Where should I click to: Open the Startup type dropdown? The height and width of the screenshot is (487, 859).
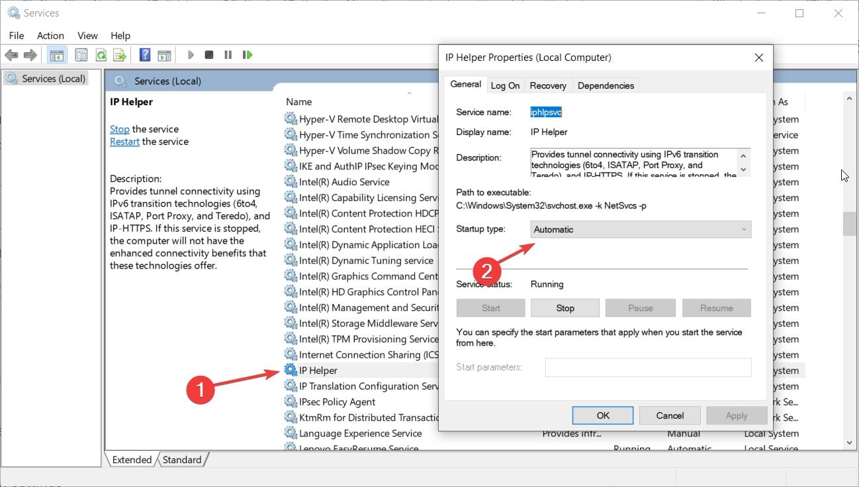click(641, 230)
